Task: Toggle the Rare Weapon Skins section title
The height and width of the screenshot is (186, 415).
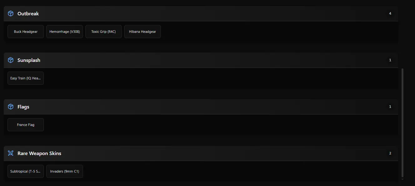Action: click(x=39, y=153)
